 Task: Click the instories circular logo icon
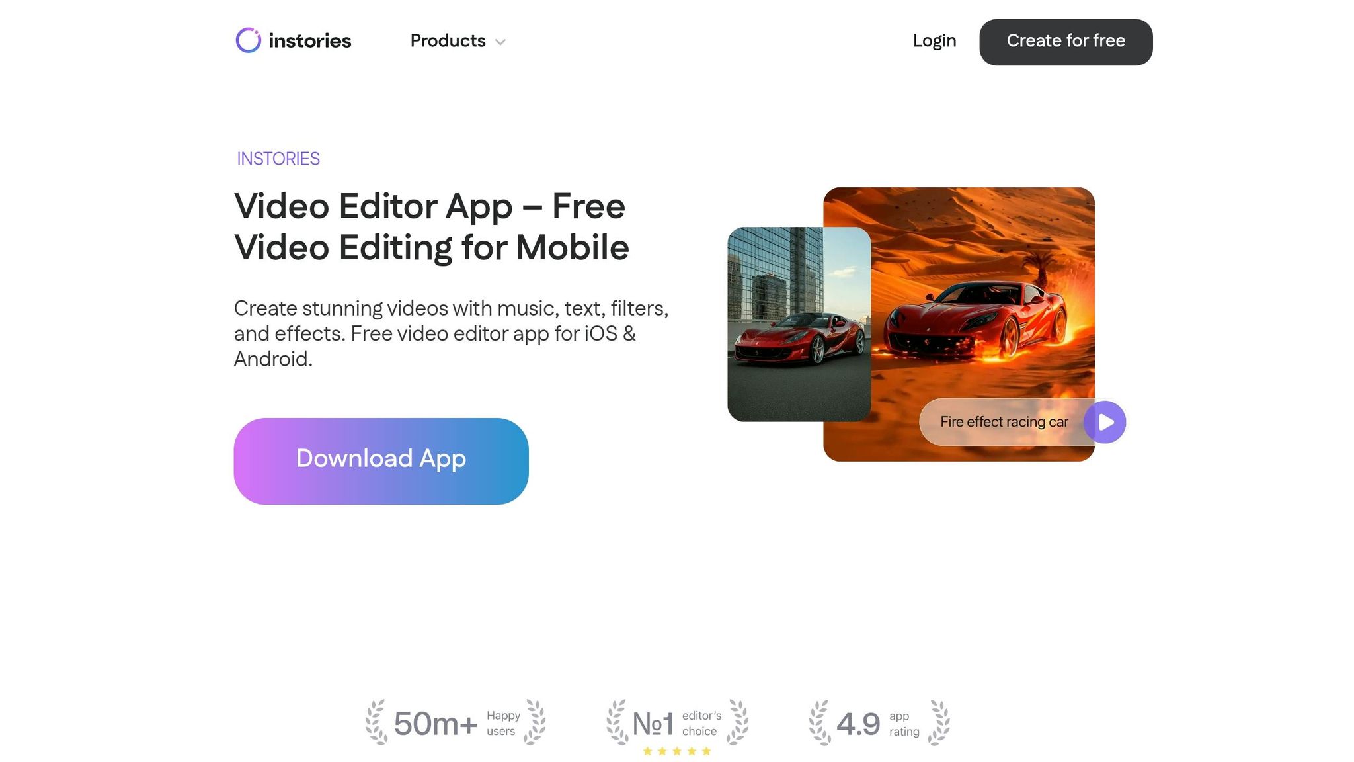pos(249,40)
